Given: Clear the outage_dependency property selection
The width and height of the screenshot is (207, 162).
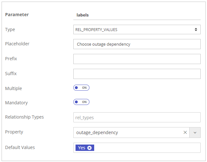Looking at the screenshot, I should (185, 133).
